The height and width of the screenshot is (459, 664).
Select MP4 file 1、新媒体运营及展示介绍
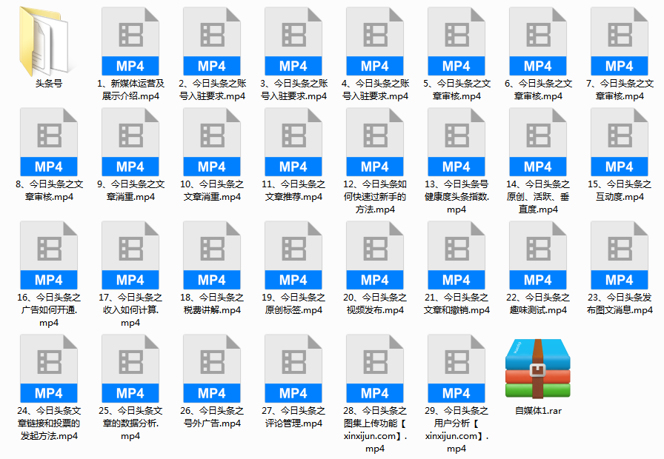(130, 41)
